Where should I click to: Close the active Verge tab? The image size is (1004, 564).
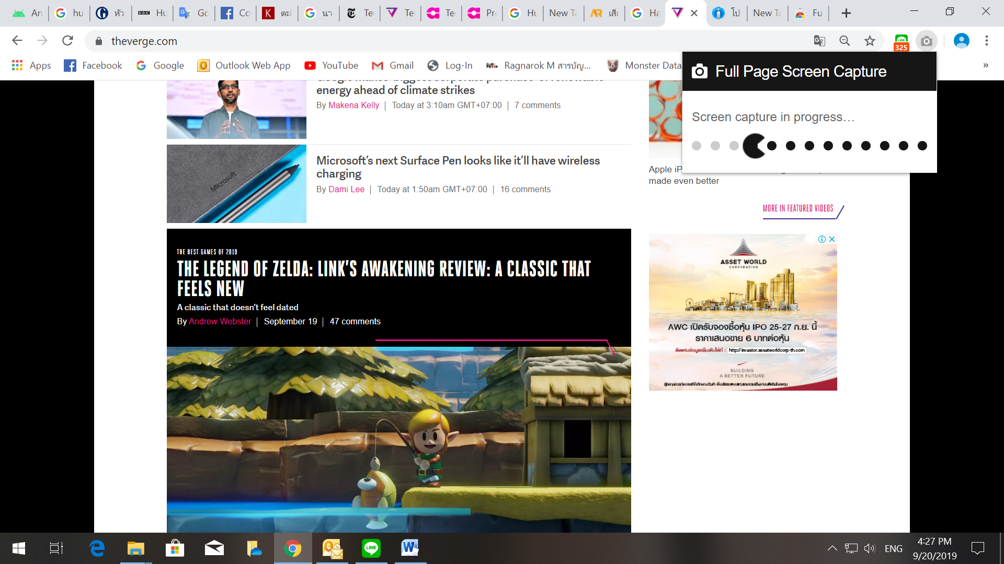coord(694,13)
